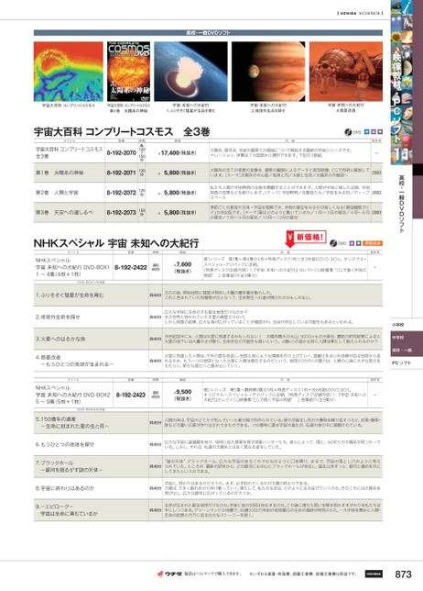Screen dimensions: 423x591
Task: Click the red ウチダ logo in the footer
Action: [169, 574]
